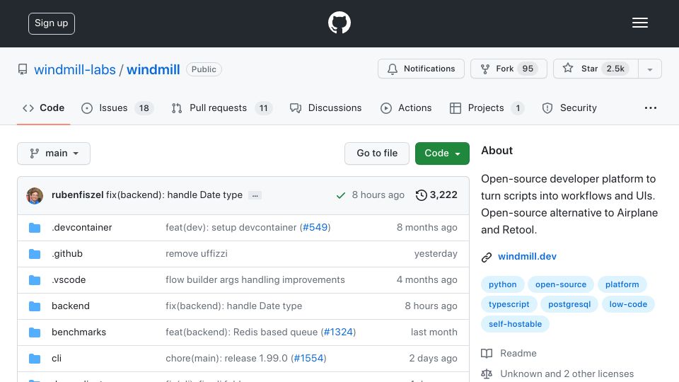Open the Issues tab
679x382 pixels.
[x=117, y=108]
